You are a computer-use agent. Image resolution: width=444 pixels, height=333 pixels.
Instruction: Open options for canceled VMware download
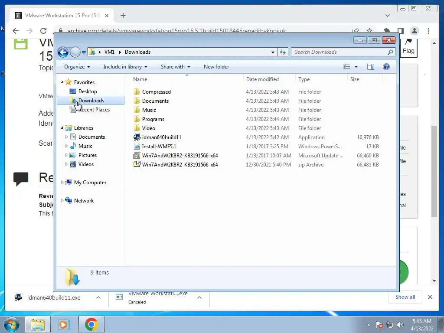(199, 297)
